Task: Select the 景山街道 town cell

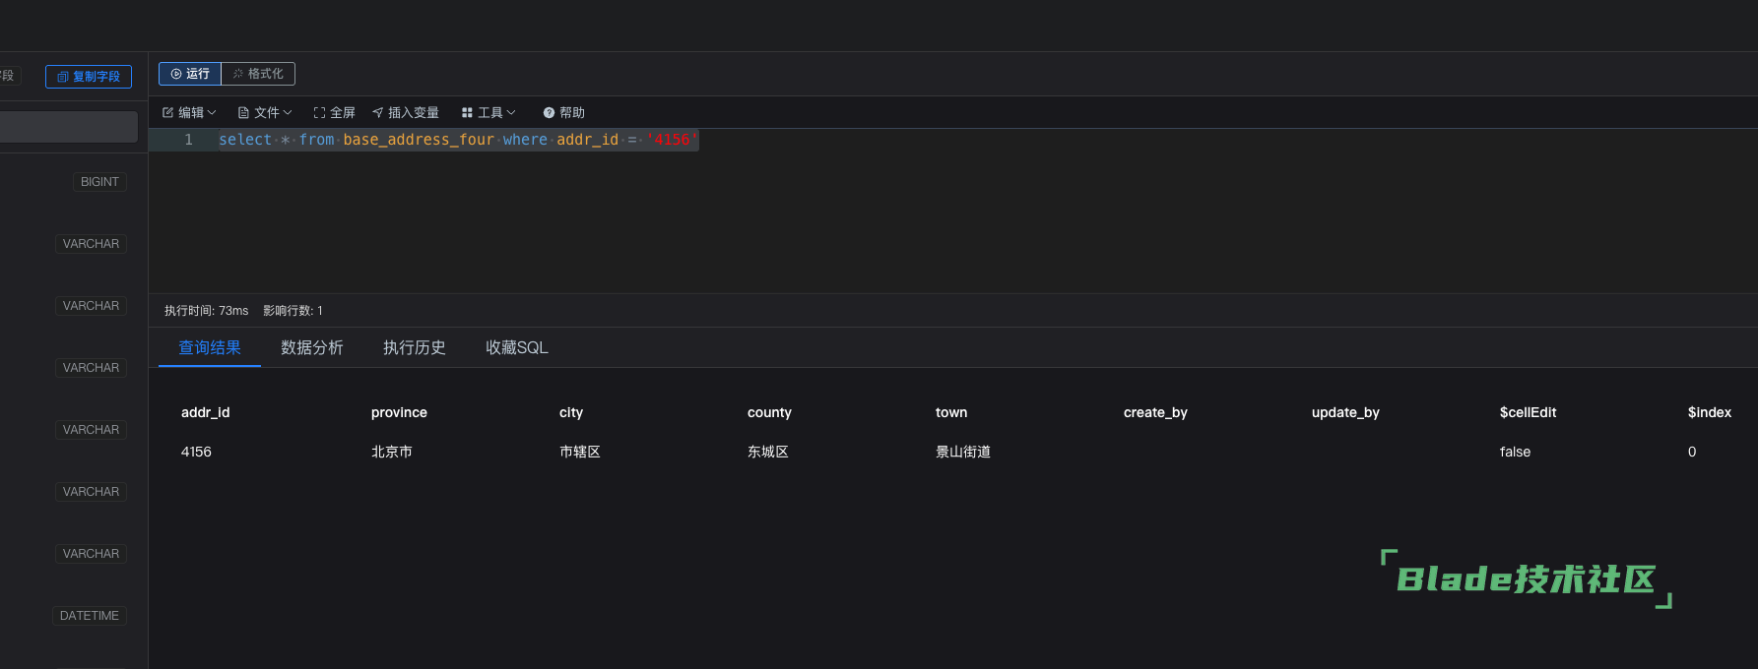Action: pyautogui.click(x=962, y=452)
